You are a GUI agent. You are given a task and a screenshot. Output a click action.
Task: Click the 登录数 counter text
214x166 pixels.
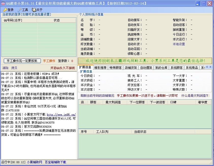click(x=65, y=61)
